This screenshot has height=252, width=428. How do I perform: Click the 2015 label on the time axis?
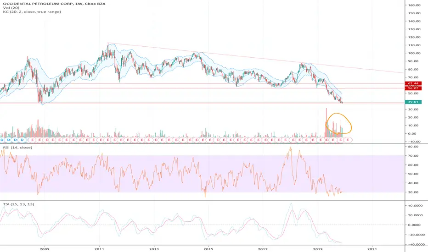(x=208, y=249)
